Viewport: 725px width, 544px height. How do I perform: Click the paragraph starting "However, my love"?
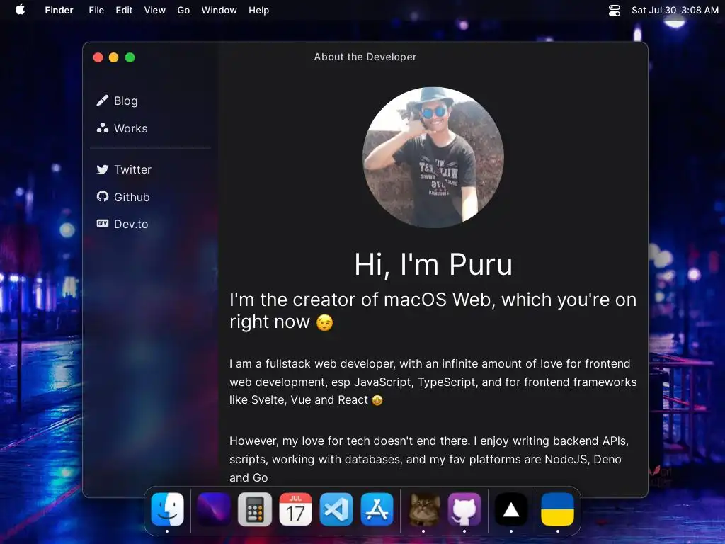pyautogui.click(x=428, y=459)
